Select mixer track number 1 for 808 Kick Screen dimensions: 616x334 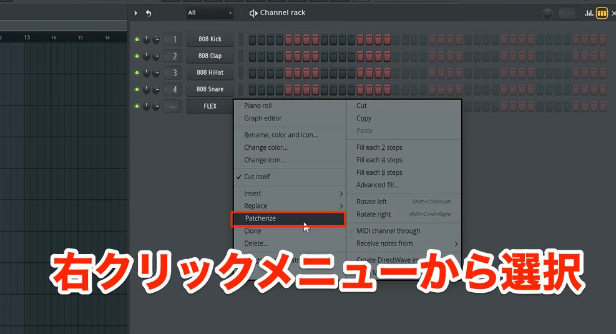tap(173, 39)
